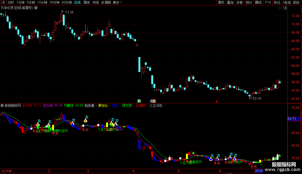
Task: Open the 画线 drawing tools
Action: (258, 2)
